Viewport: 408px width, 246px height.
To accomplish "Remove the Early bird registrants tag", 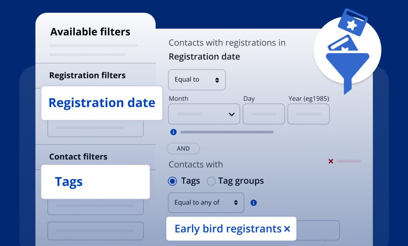I will (x=287, y=229).
